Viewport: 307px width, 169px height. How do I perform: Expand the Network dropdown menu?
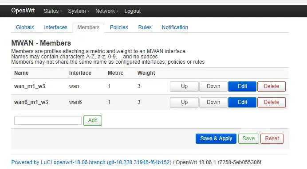(x=107, y=11)
